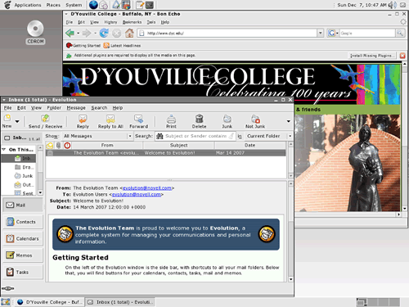Delete the selected message

199,121
